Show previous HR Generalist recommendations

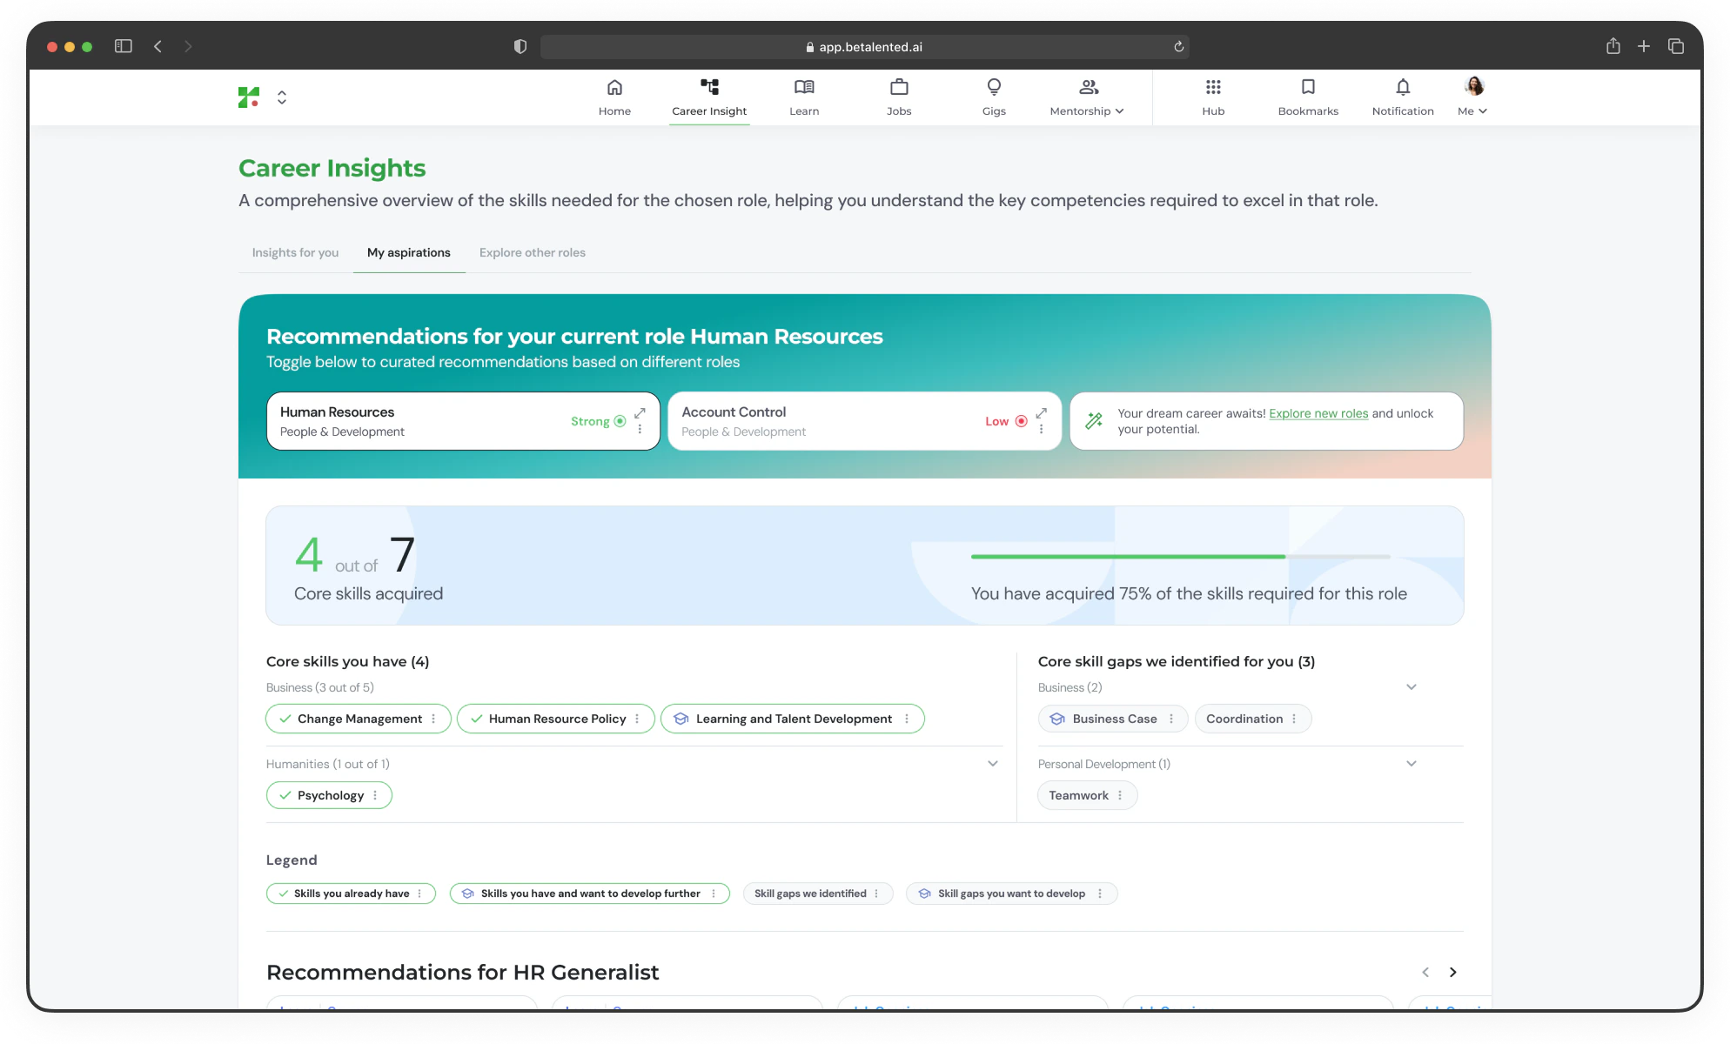[x=1425, y=972]
